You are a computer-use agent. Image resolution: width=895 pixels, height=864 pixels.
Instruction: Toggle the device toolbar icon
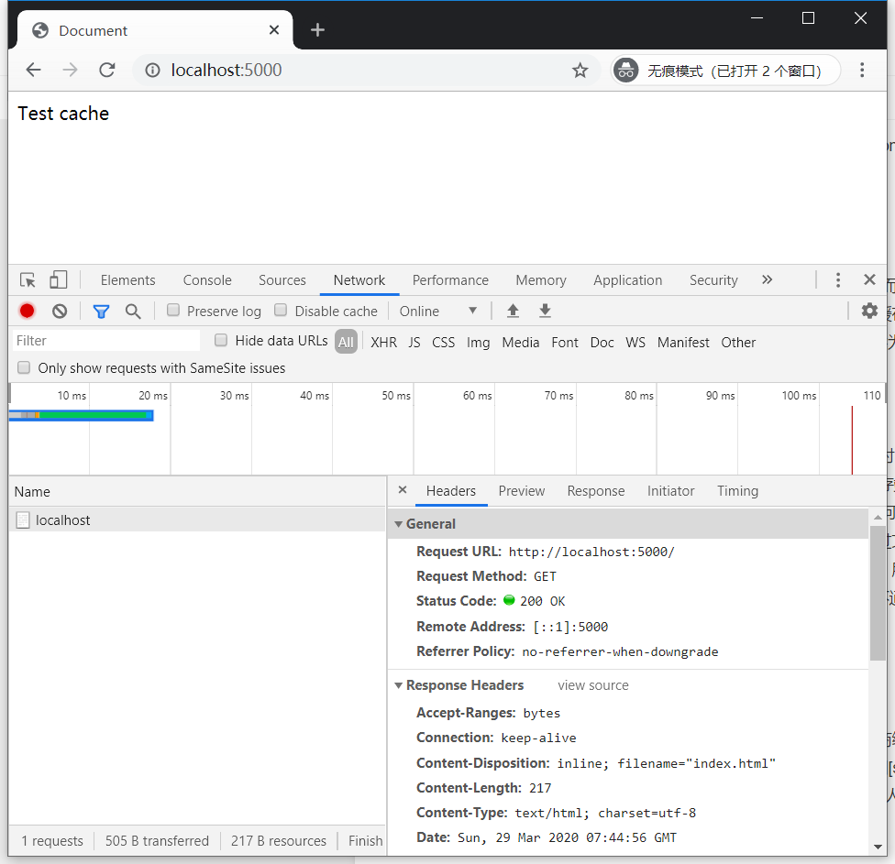click(x=58, y=280)
